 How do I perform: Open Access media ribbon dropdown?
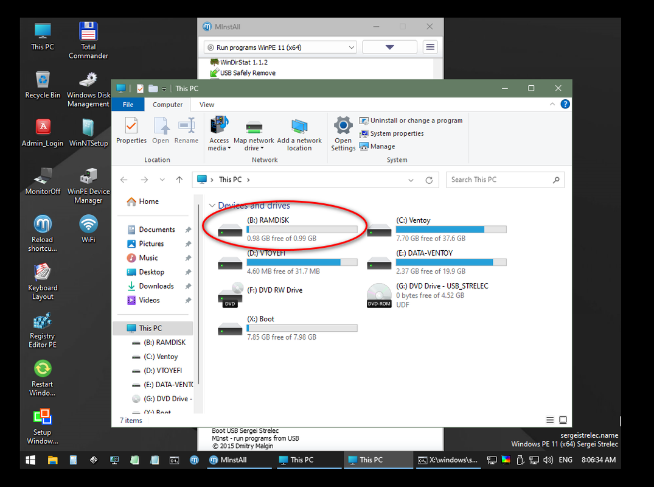[219, 134]
